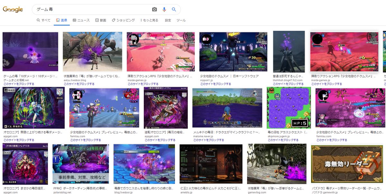
Task: Click caption パズドラ】毒ダメージ無効リーダーの一覧
Action: pos(347,189)
